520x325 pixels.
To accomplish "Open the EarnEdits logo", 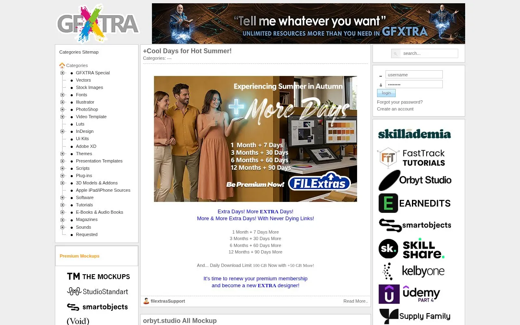I will coord(415,203).
